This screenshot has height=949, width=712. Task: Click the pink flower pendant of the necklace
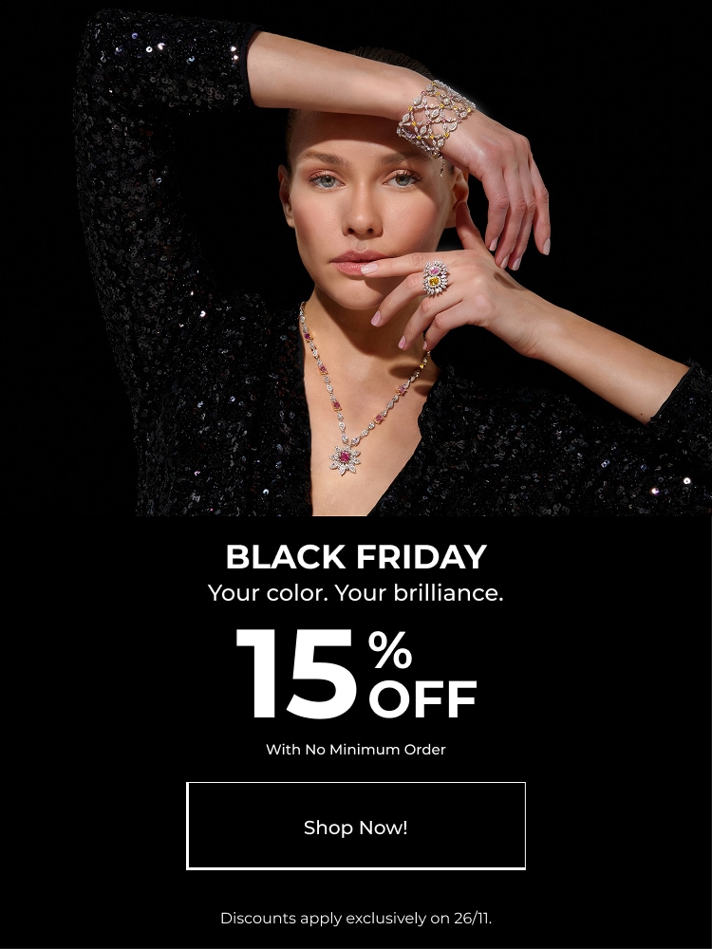click(x=346, y=458)
